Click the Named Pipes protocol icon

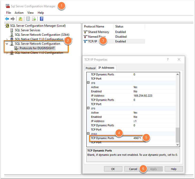(x=86, y=37)
